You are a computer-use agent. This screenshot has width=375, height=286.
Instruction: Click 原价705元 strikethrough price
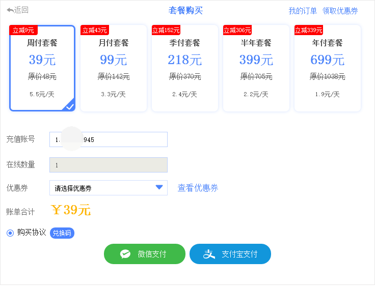[256, 76]
